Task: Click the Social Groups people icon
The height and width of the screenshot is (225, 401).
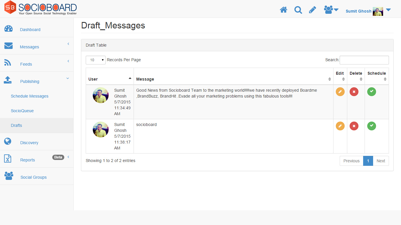Action: (x=9, y=176)
